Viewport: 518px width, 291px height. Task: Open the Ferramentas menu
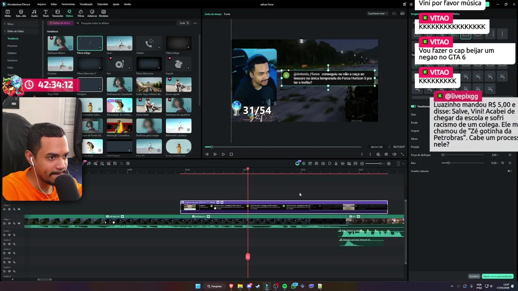[x=68, y=4]
